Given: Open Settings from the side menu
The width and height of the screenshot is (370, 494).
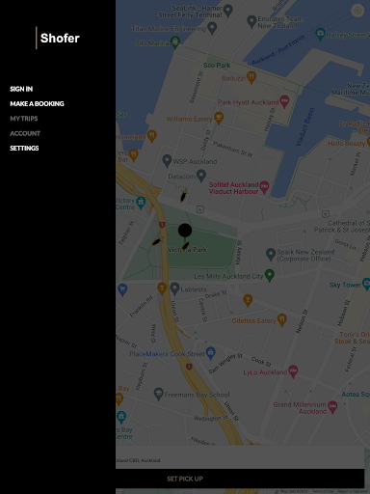Looking at the screenshot, I should pos(24,149).
